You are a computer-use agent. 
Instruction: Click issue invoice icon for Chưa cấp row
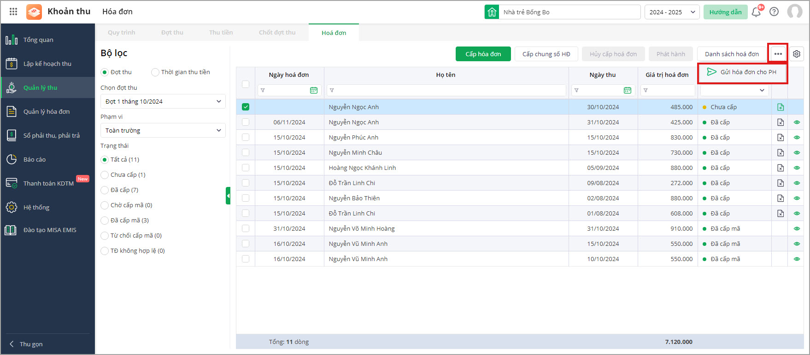[780, 107]
